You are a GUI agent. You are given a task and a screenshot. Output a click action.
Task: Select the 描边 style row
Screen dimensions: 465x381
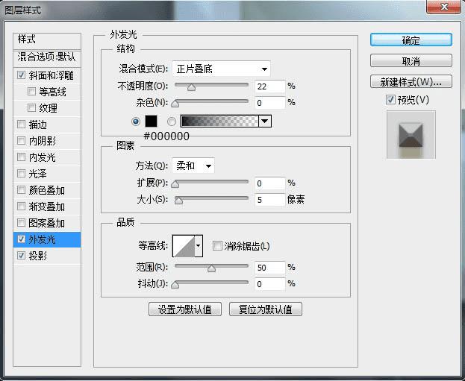point(47,125)
